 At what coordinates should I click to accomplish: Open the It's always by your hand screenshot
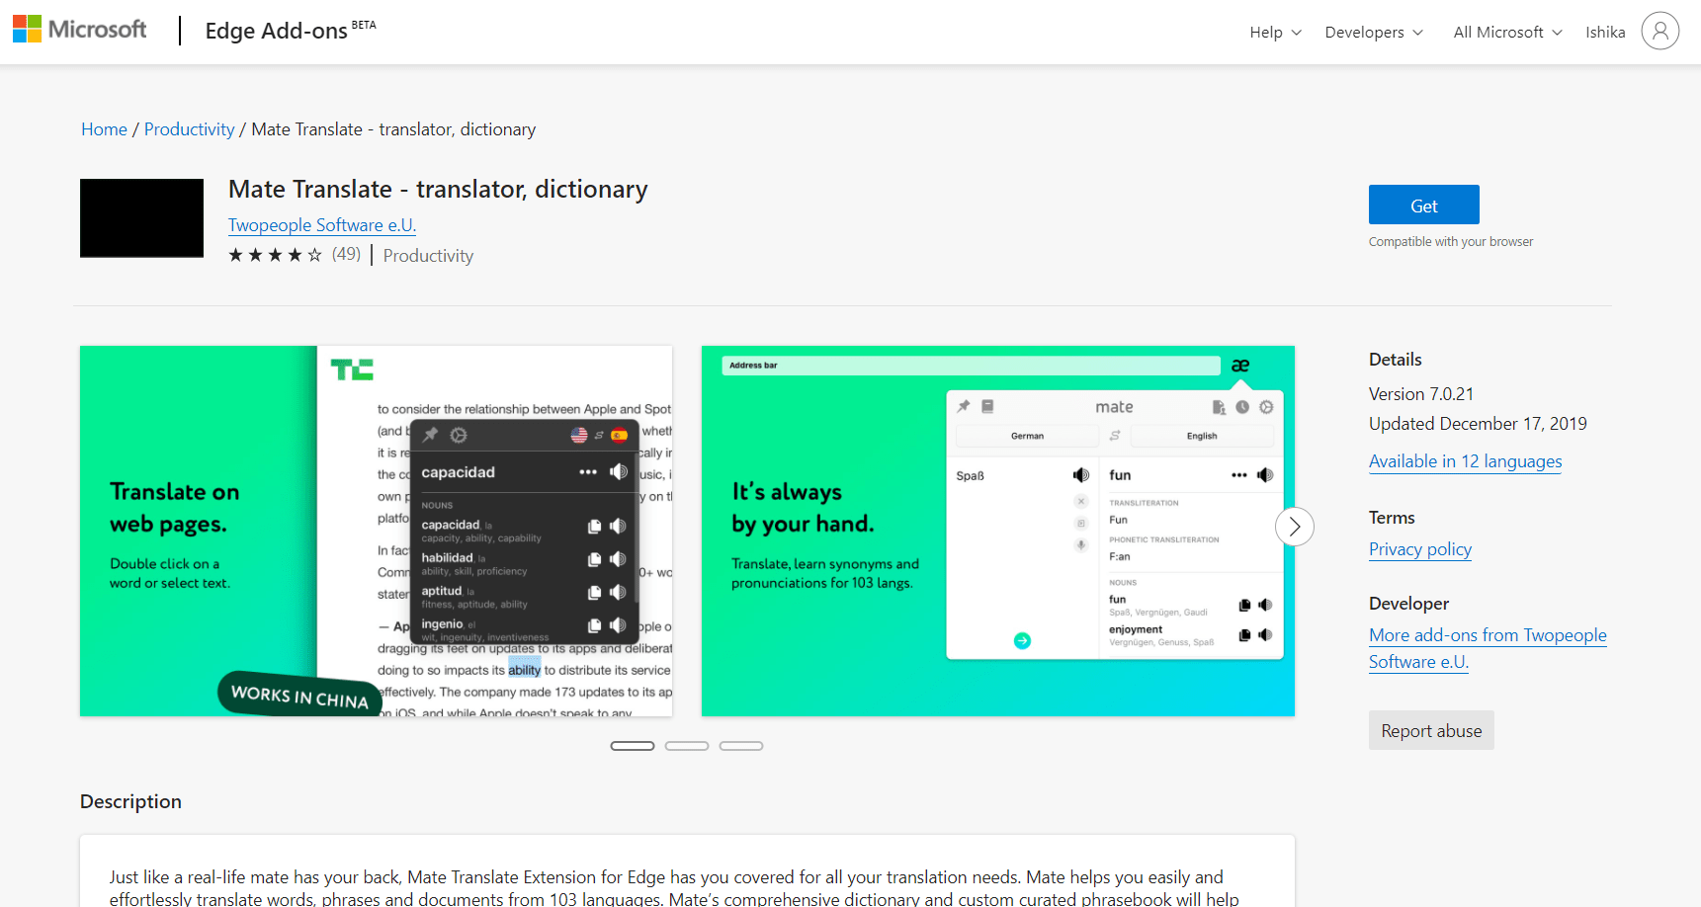[998, 531]
